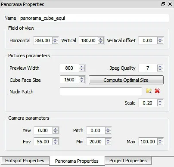Float the Panorama Properties panel

[163, 4]
